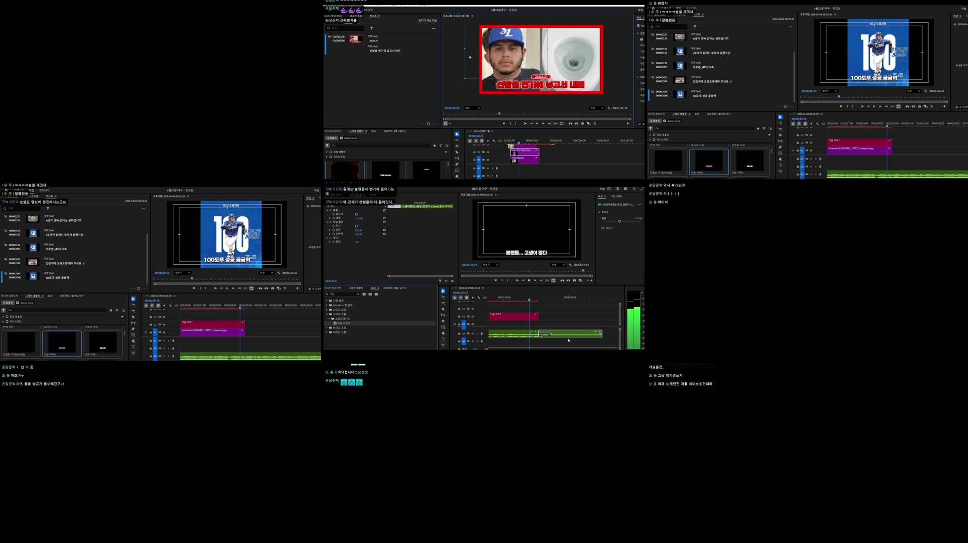968x543 pixels.
Task: Expand the Presets folder in black-preview Effects panel
Action: pos(327,301)
